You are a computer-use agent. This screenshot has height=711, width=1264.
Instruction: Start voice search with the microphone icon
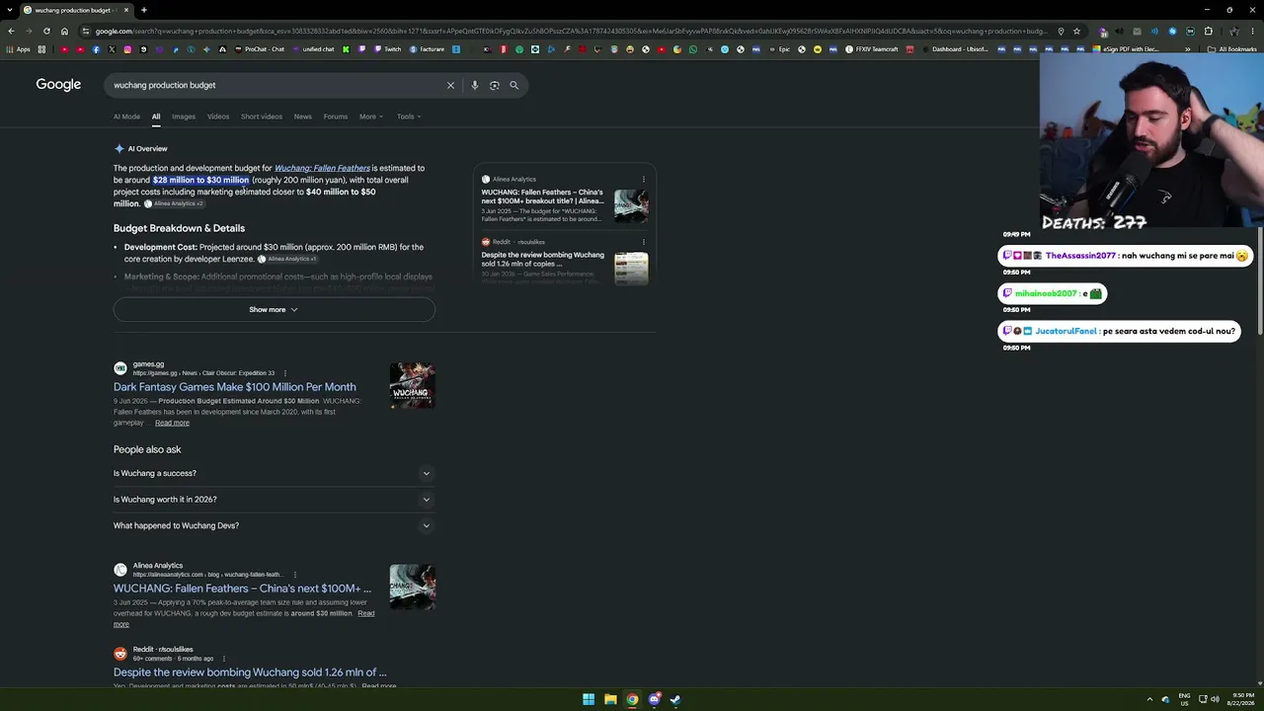pos(475,85)
